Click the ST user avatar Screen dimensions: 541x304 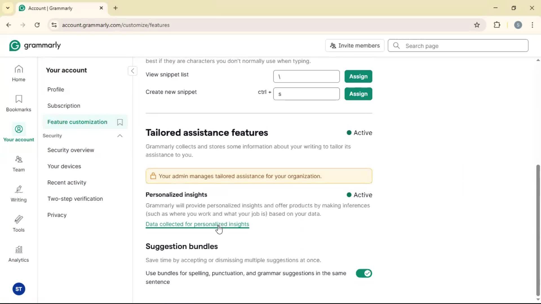pyautogui.click(x=19, y=289)
